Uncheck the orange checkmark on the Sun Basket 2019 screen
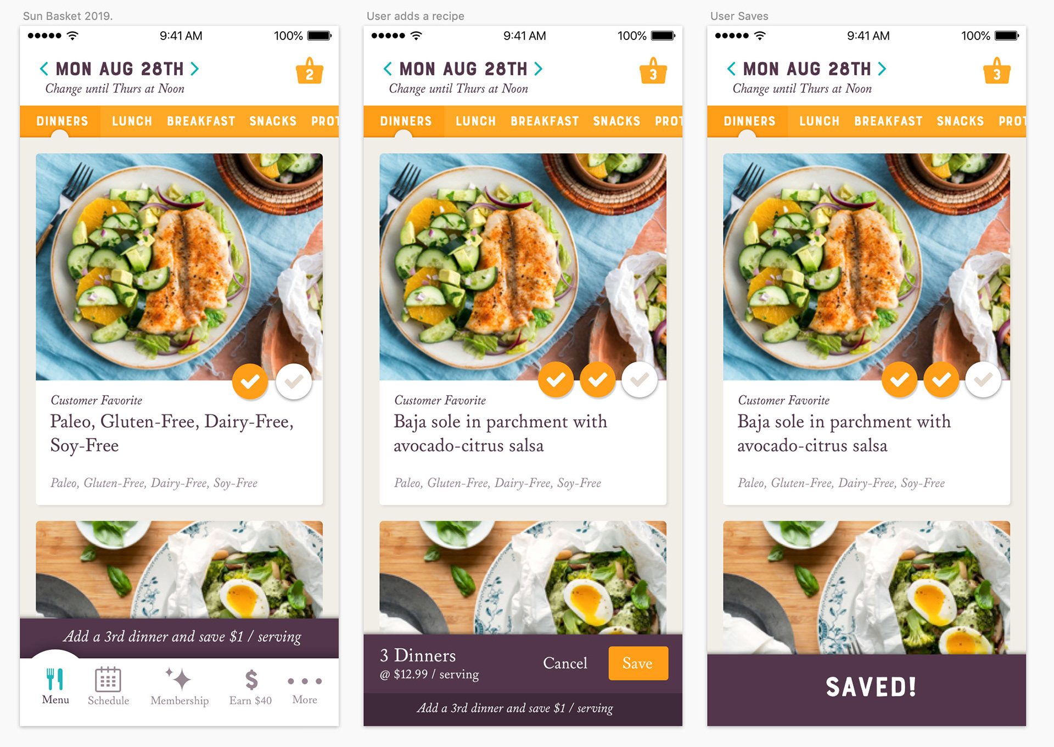The width and height of the screenshot is (1054, 747). tap(250, 381)
